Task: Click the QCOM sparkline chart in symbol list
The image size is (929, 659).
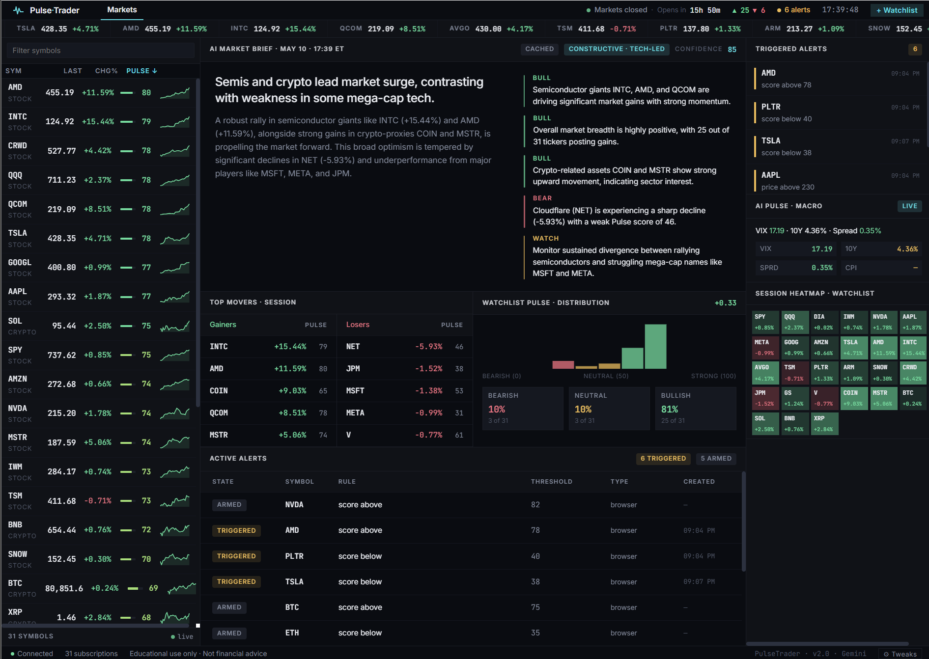Action: (175, 209)
